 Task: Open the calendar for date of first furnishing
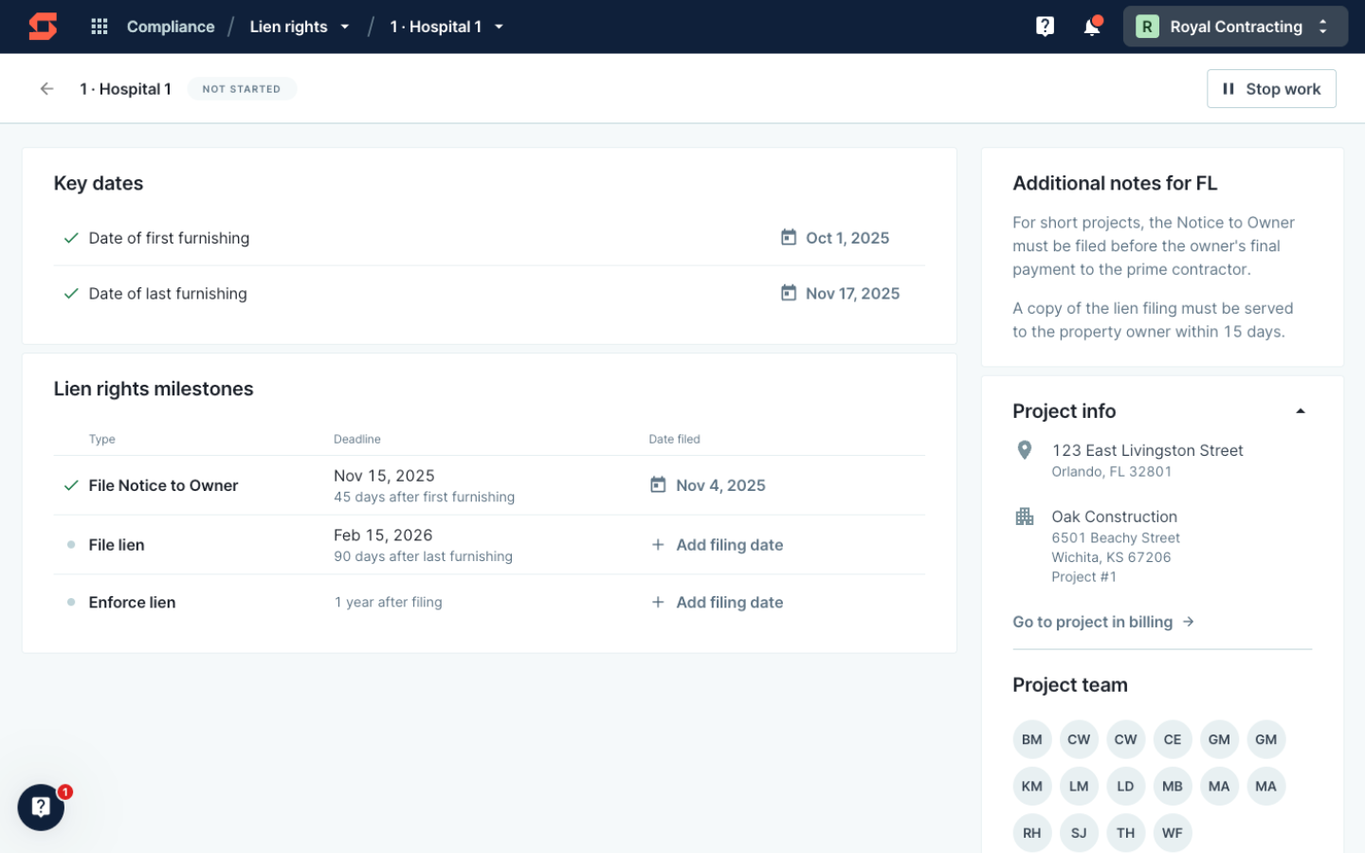(x=789, y=238)
